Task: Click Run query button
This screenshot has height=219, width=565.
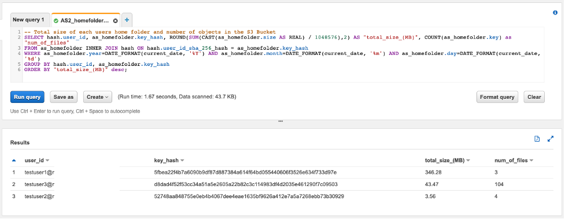Action: [x=27, y=97]
